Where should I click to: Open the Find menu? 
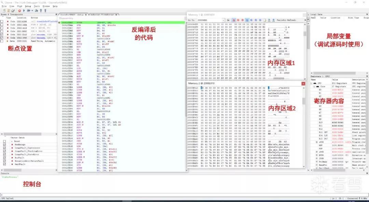(20, 6)
